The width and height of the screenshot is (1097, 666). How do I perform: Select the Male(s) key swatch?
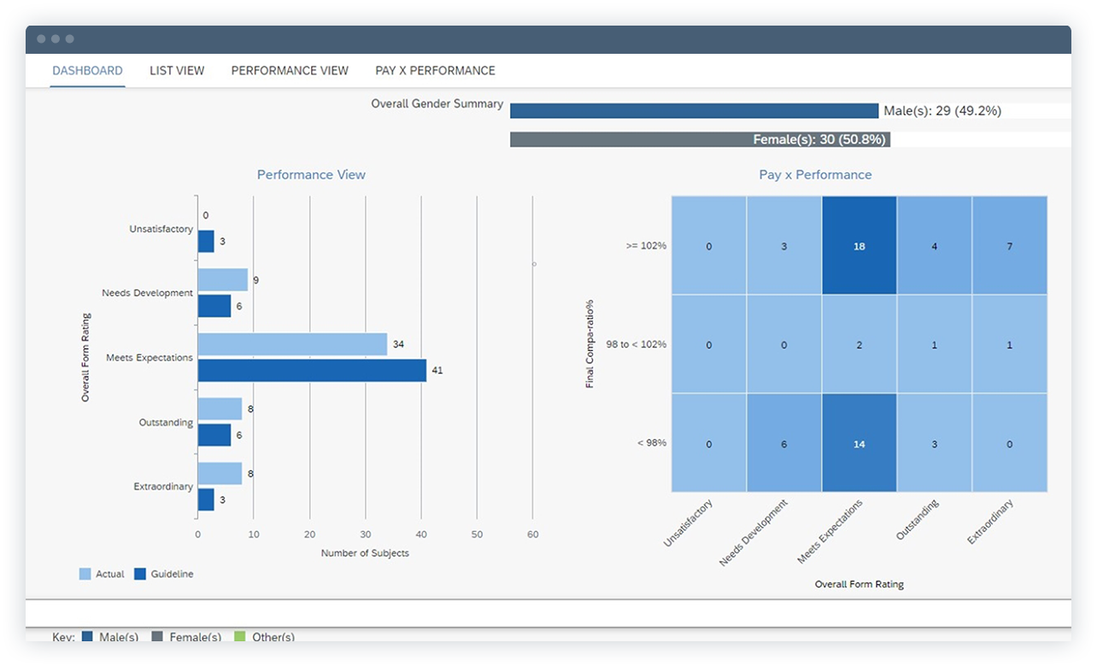85,637
